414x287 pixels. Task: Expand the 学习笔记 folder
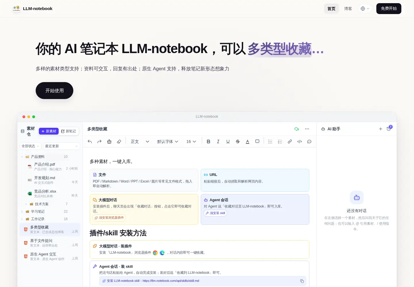point(22,212)
